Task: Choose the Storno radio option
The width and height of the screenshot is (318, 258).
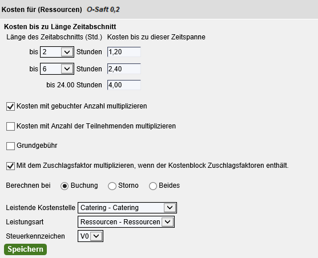Action: [112, 186]
